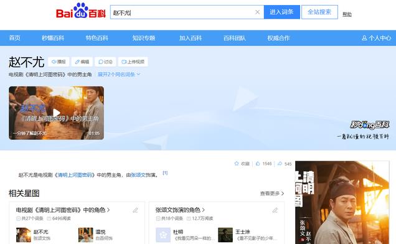Clear the search box with the X icon
This screenshot has width=396, height=244.
pyautogui.click(x=257, y=12)
